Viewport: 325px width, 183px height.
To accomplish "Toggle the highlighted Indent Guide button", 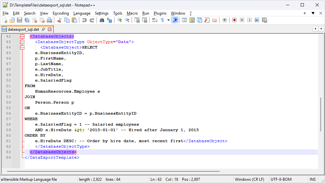I will (x=175, y=20).
